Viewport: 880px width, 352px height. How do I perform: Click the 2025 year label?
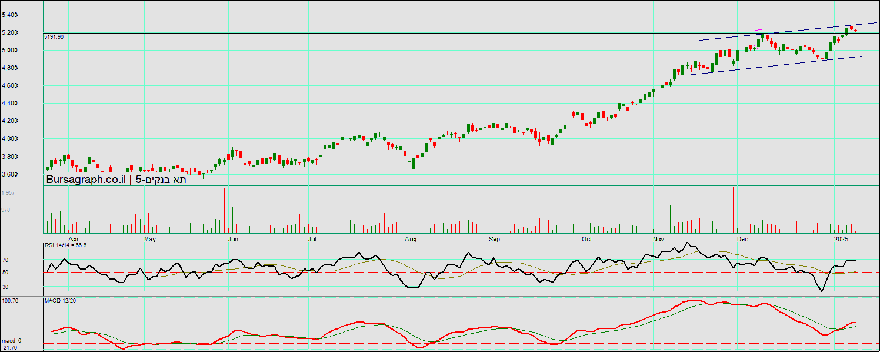pyautogui.click(x=841, y=240)
